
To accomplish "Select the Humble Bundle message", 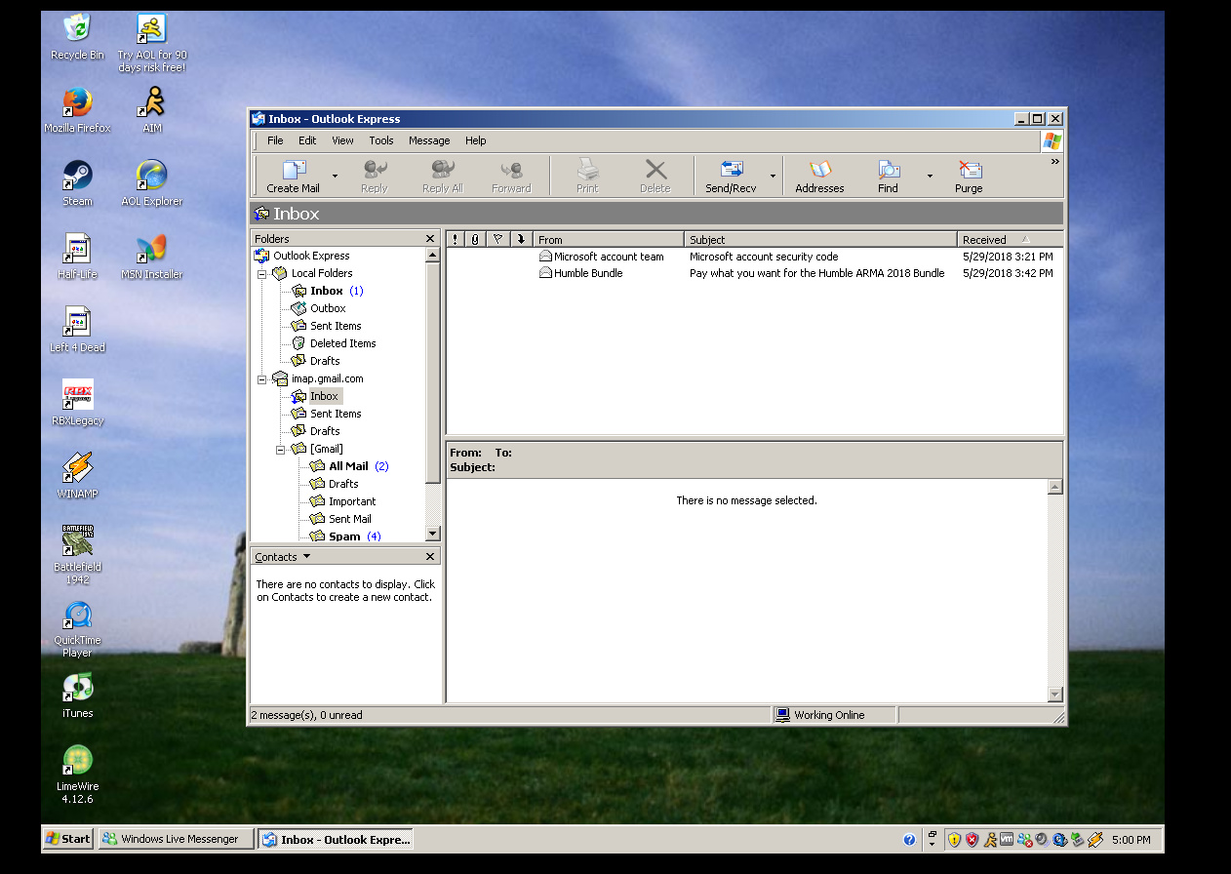I will pyautogui.click(x=754, y=274).
